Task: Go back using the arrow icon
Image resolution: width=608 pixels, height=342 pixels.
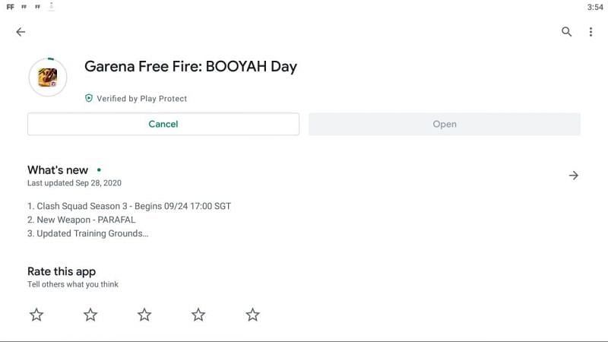Action: click(x=21, y=32)
